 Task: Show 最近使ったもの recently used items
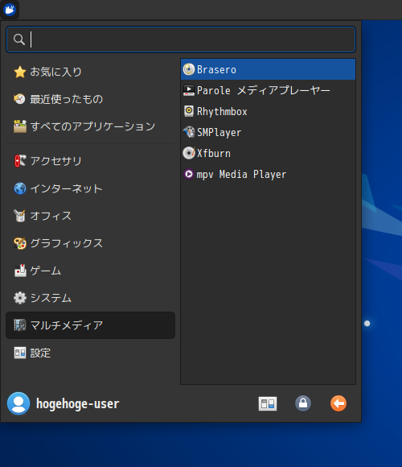pos(90,99)
